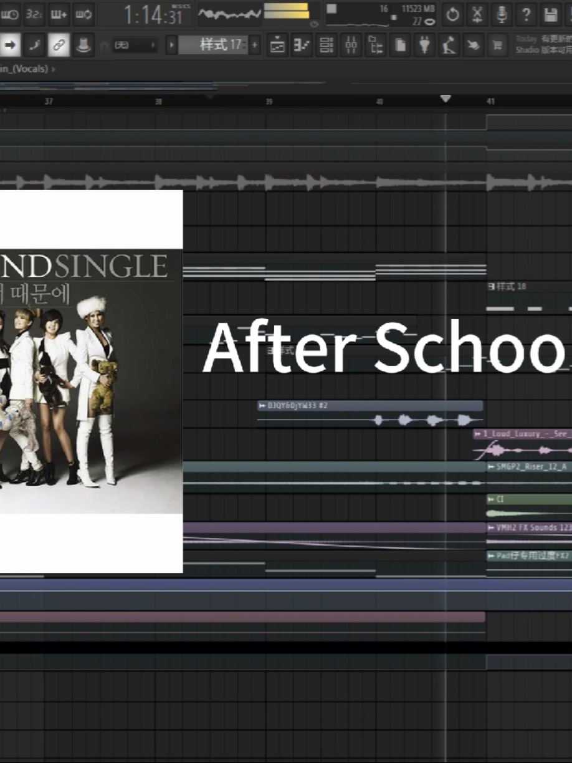Select the green CI audio clip
This screenshot has width=572, height=763.
click(x=529, y=507)
